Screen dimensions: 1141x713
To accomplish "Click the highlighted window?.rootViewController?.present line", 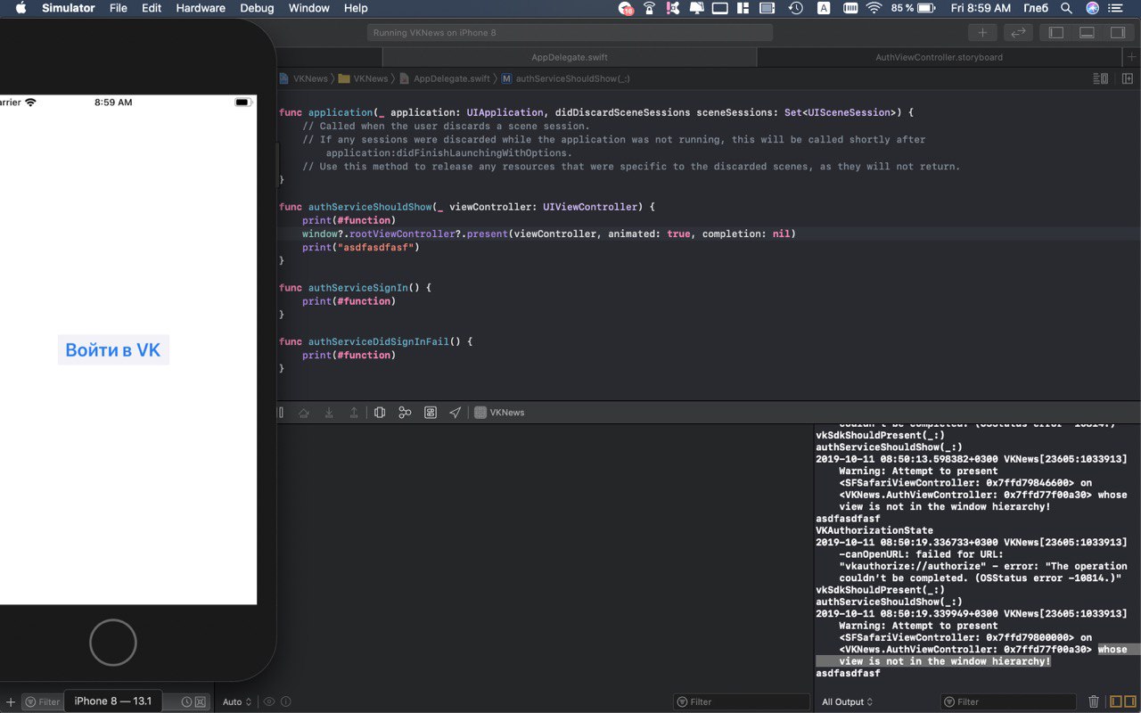I will 548,234.
